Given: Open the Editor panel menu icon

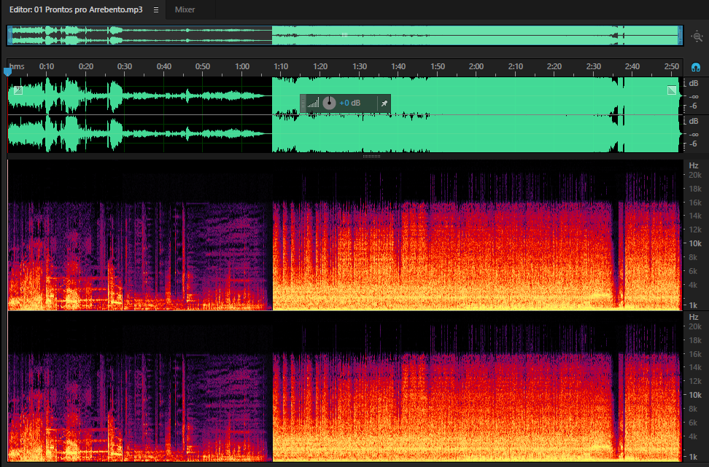Looking at the screenshot, I should (156, 10).
